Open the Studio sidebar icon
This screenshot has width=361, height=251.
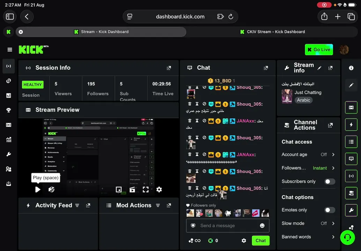[8, 125]
